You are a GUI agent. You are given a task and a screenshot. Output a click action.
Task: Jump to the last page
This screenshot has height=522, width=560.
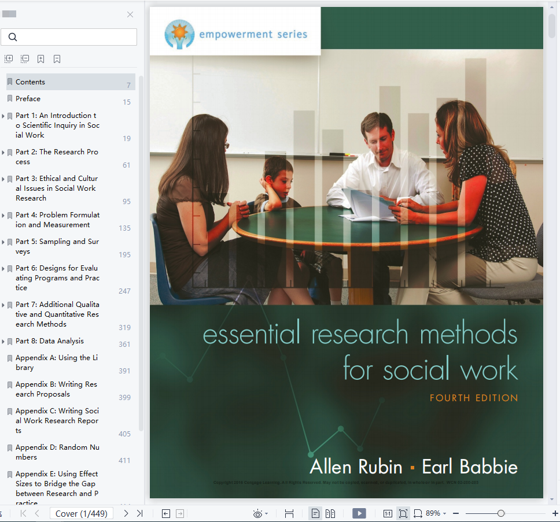tap(139, 513)
